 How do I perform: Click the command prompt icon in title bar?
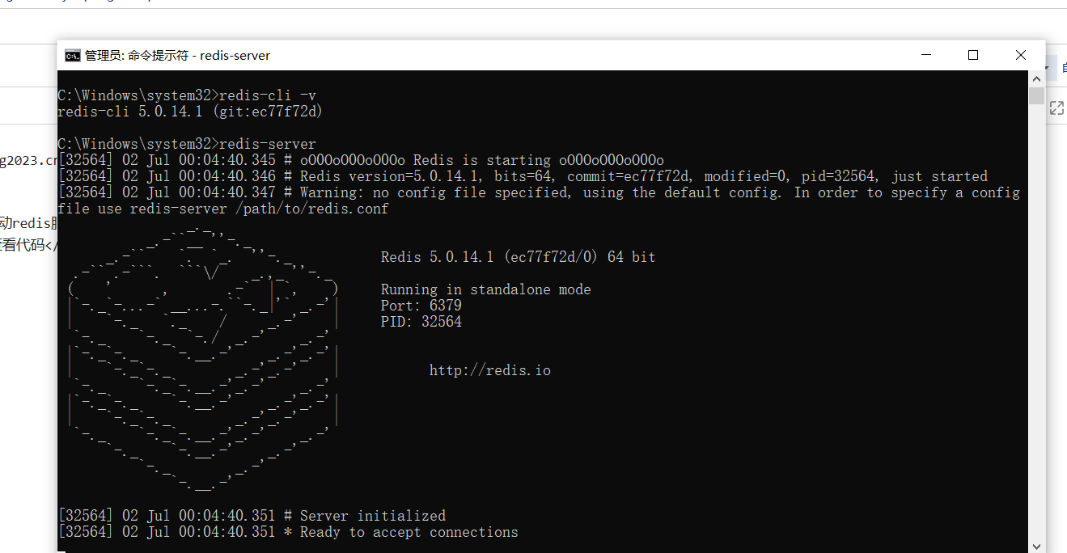pos(72,55)
